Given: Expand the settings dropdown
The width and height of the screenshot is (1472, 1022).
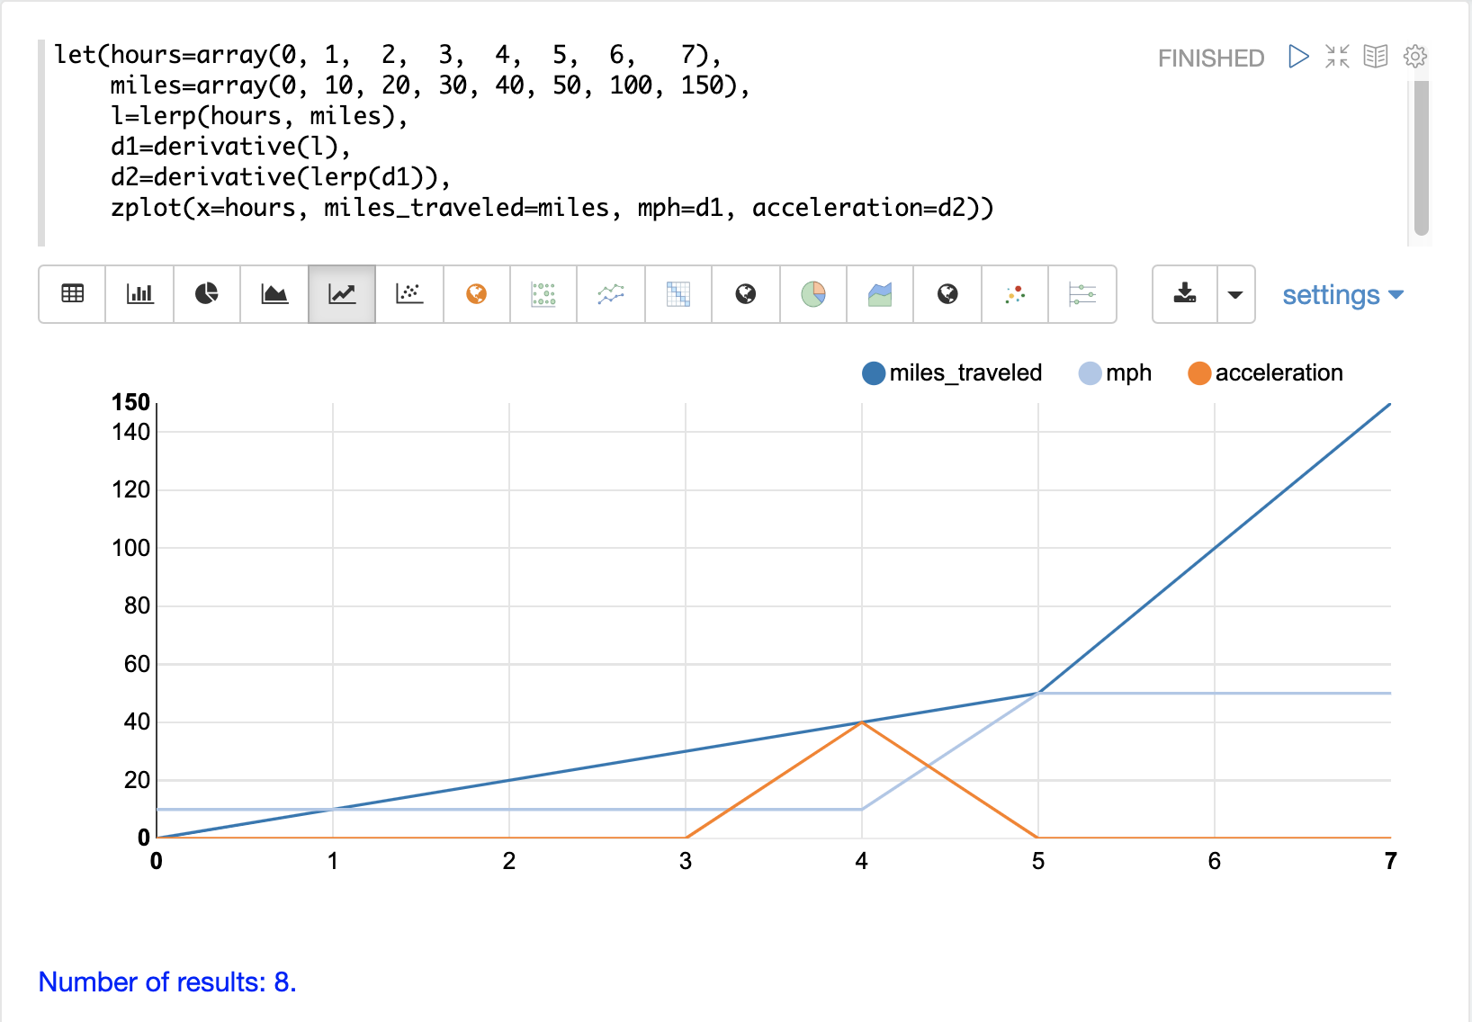Looking at the screenshot, I should (1342, 295).
